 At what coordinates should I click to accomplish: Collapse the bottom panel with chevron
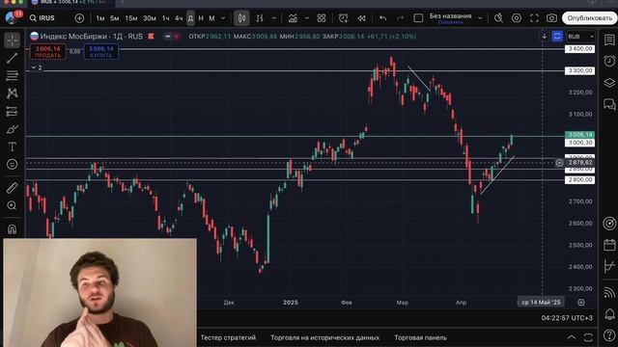(571, 337)
